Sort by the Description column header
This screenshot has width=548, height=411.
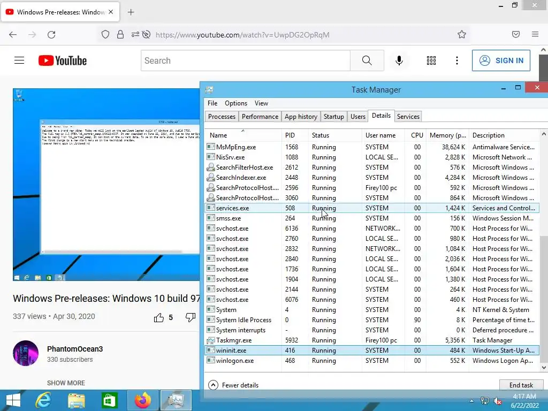(x=505, y=135)
